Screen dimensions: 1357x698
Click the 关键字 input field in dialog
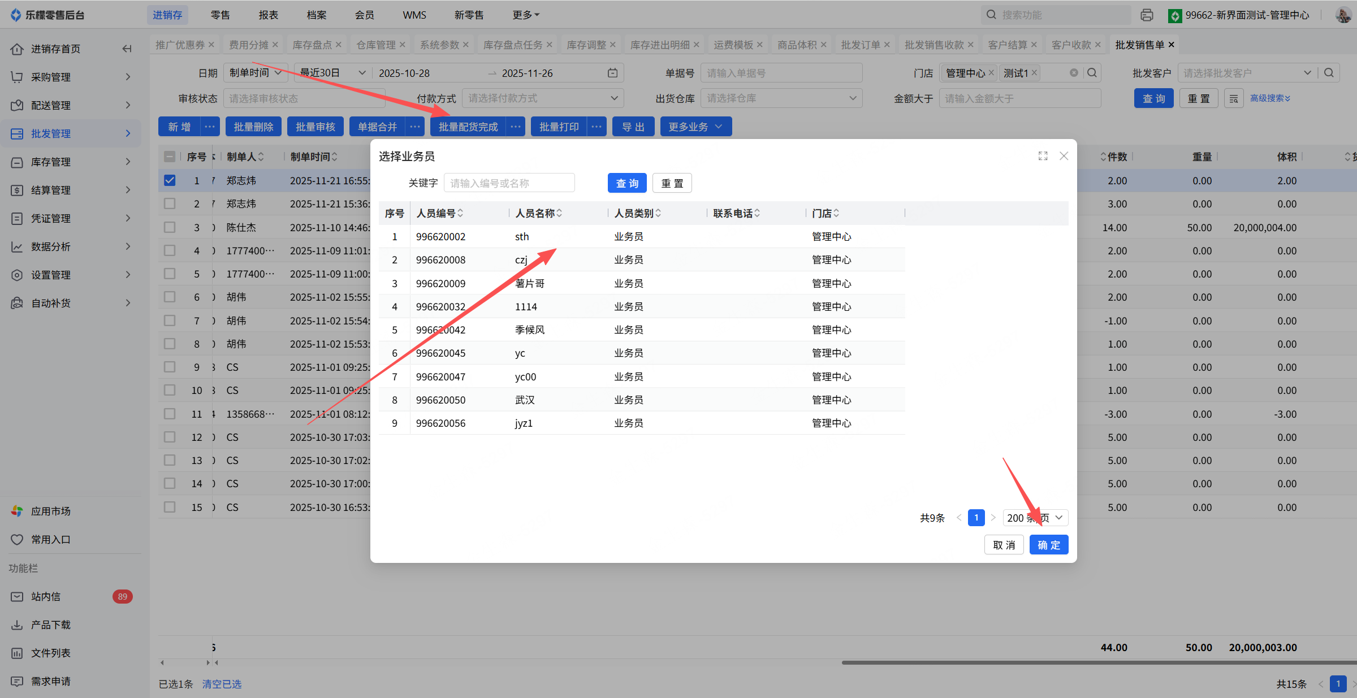[509, 183]
